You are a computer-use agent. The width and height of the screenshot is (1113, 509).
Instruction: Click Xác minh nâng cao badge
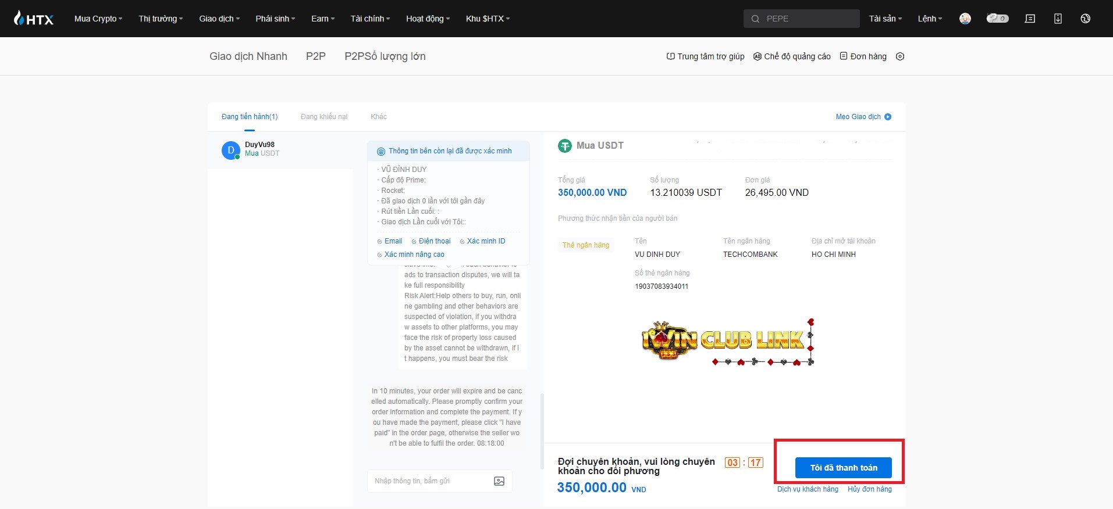[410, 254]
